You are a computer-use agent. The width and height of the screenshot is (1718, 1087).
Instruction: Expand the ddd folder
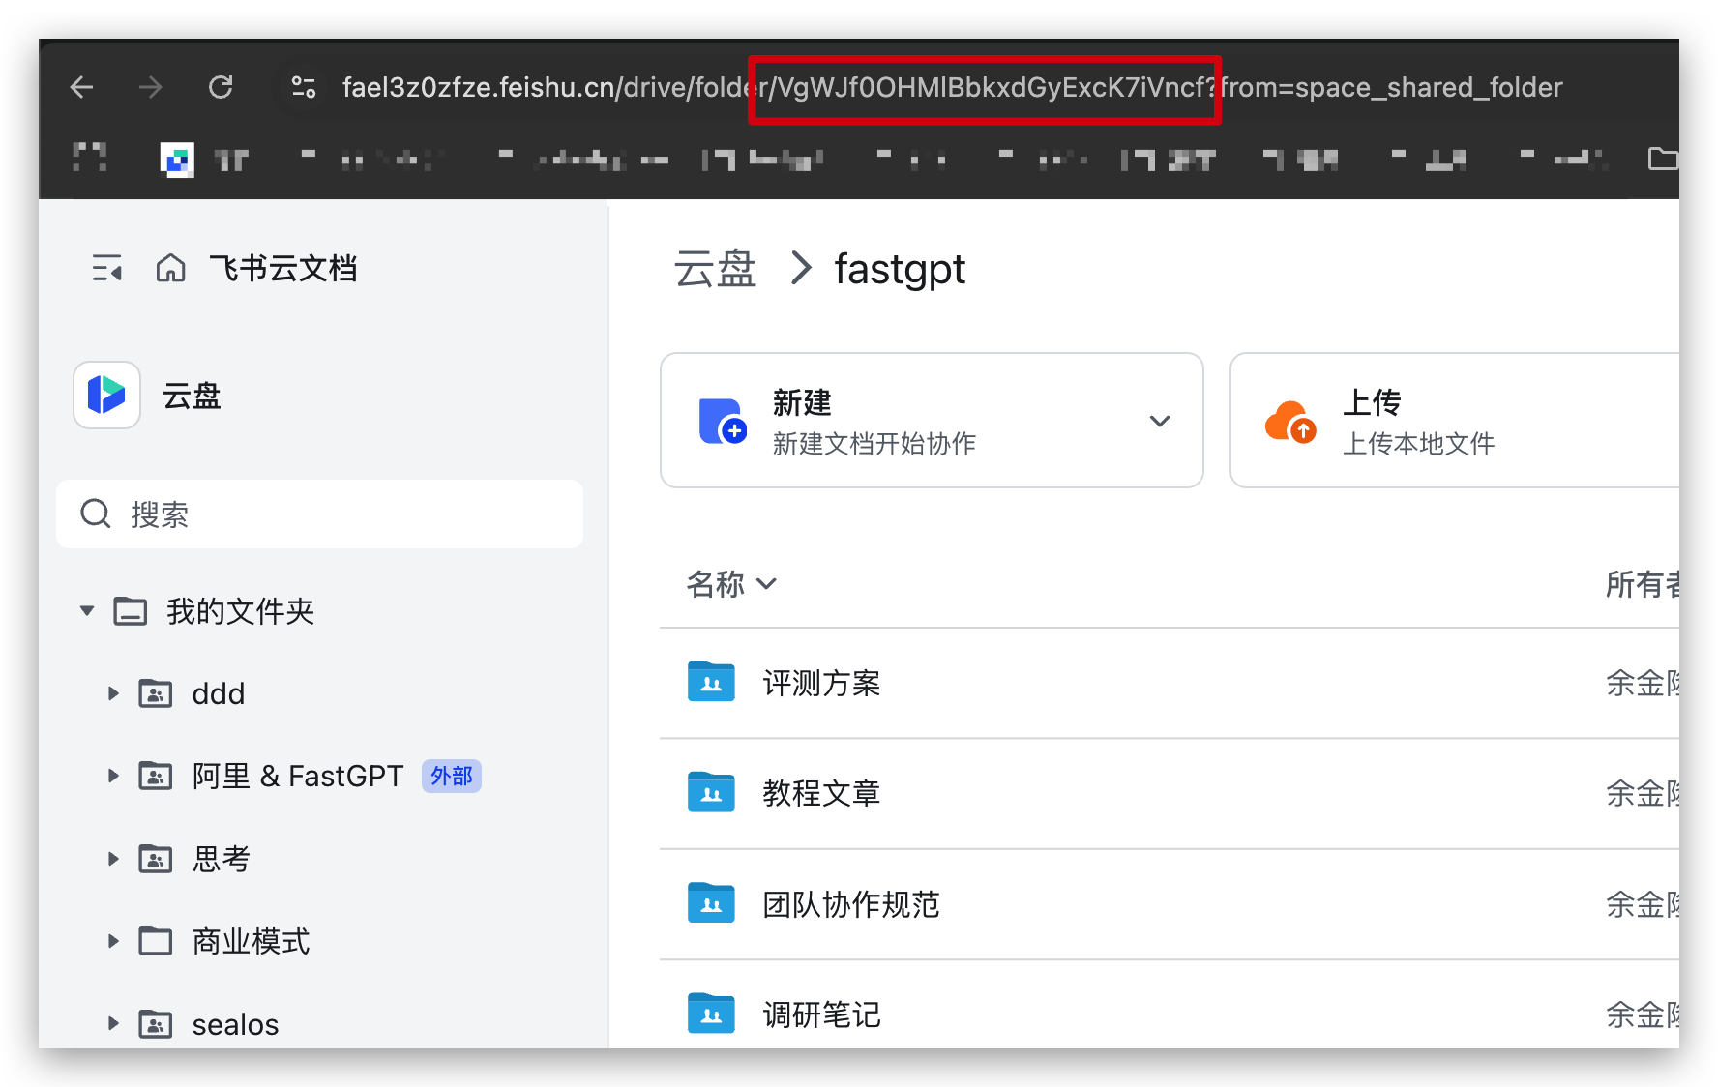[113, 693]
